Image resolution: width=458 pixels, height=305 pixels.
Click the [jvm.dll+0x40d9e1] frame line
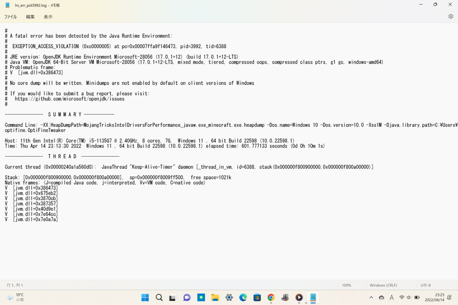(x=31, y=209)
